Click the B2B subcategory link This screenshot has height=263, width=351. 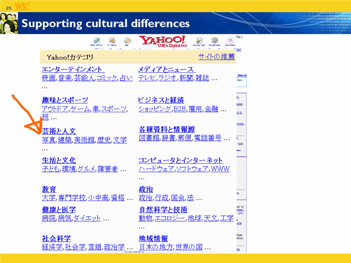click(x=179, y=109)
